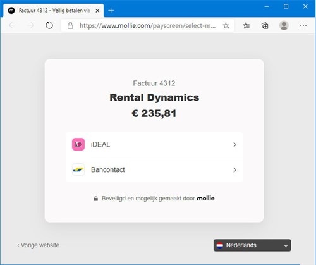Click the Factuur 4312 heading text

[154, 83]
